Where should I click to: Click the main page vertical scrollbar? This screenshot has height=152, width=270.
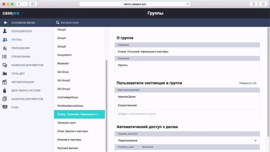pyautogui.click(x=268, y=82)
